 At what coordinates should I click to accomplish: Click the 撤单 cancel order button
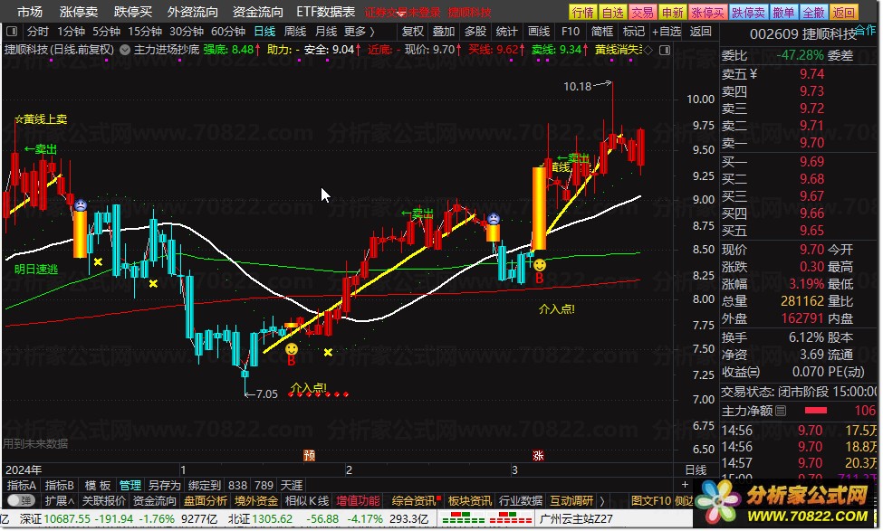(x=783, y=13)
